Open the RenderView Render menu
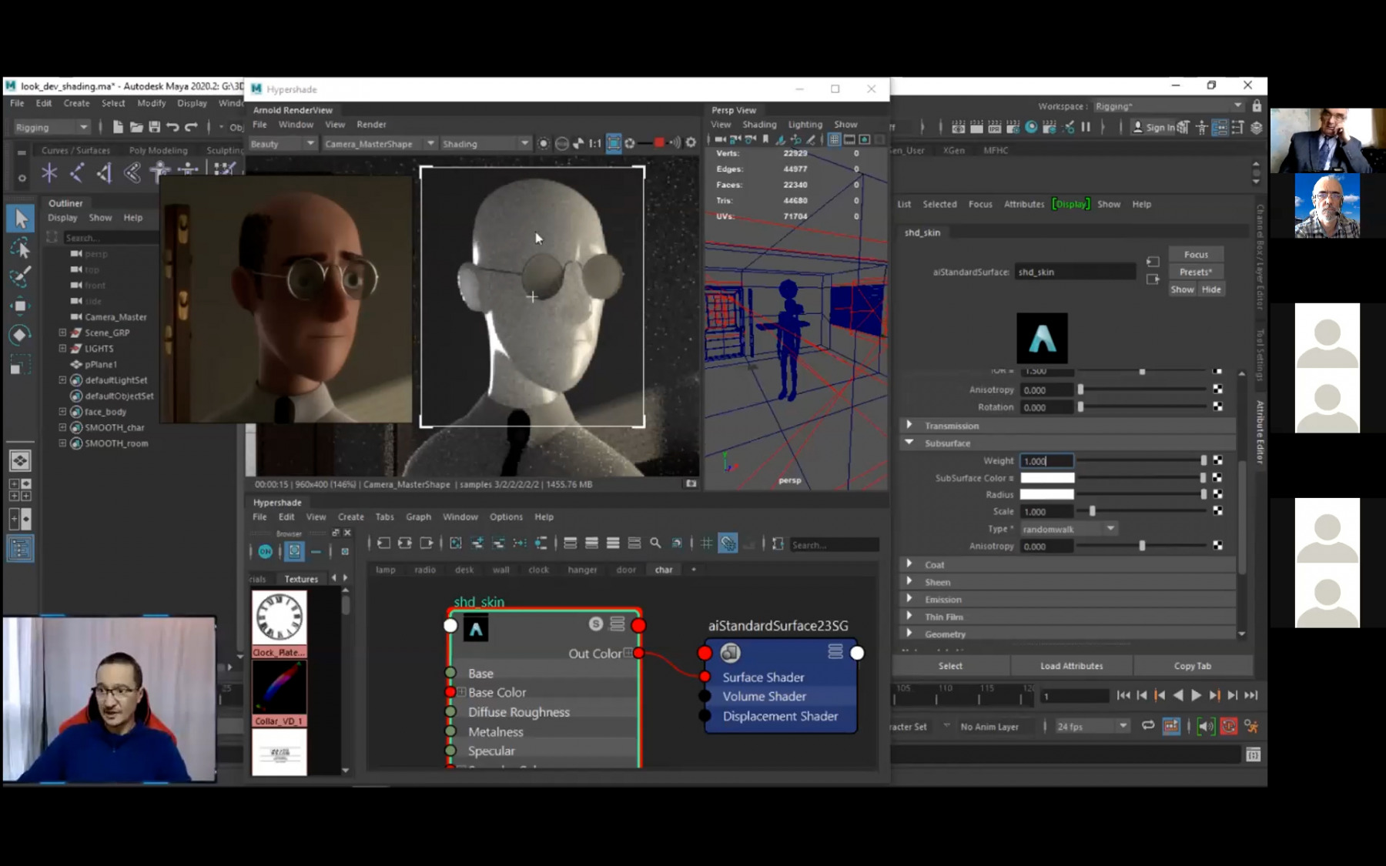This screenshot has width=1386, height=866. click(371, 124)
